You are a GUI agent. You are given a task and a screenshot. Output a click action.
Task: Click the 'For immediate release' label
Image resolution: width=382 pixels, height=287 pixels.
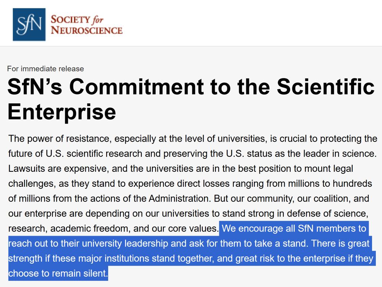[x=45, y=69]
